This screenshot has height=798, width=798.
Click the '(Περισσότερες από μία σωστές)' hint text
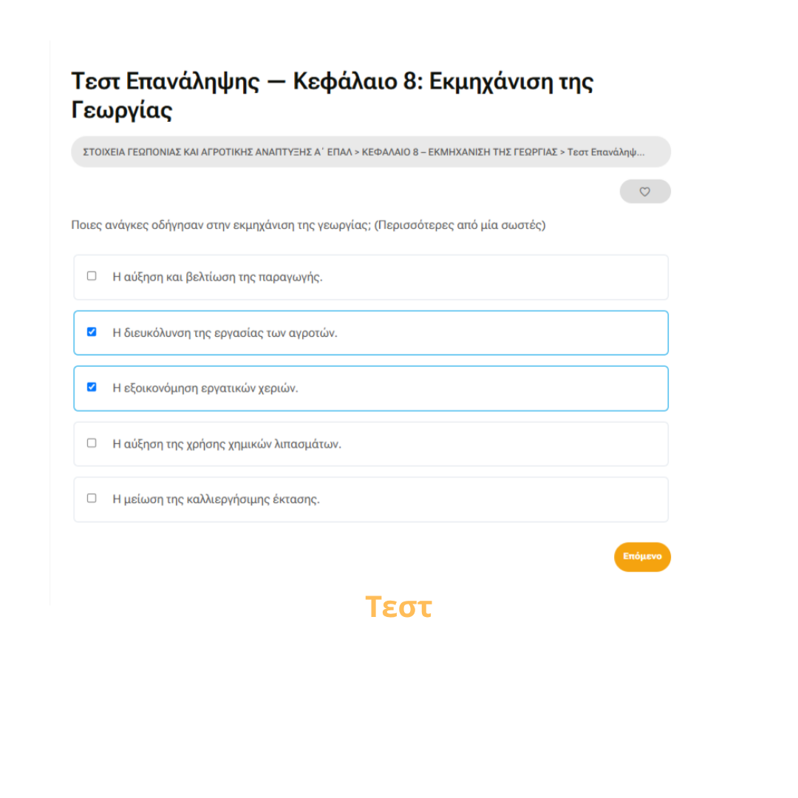point(460,225)
